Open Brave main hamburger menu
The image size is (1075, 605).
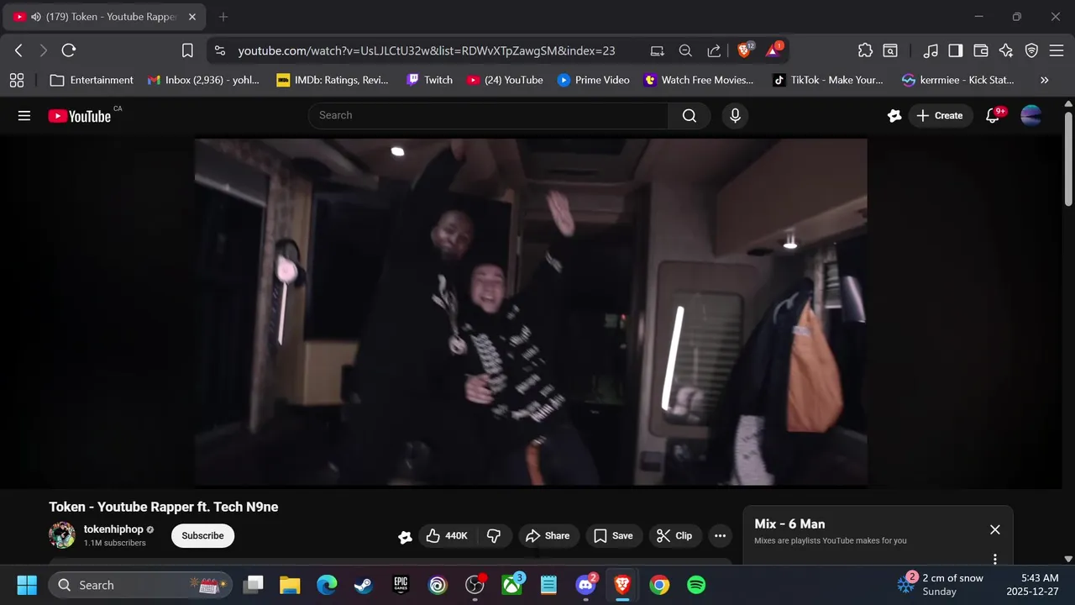pyautogui.click(x=1057, y=50)
